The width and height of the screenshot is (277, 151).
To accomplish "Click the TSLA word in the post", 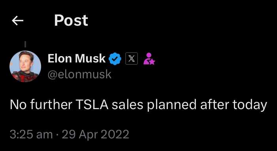I will [92, 104].
